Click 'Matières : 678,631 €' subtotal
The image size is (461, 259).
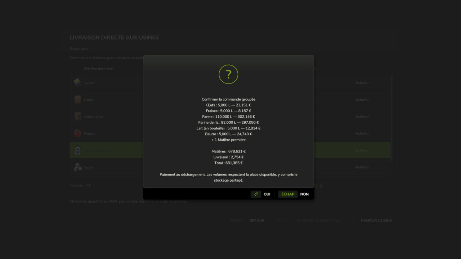point(228,151)
